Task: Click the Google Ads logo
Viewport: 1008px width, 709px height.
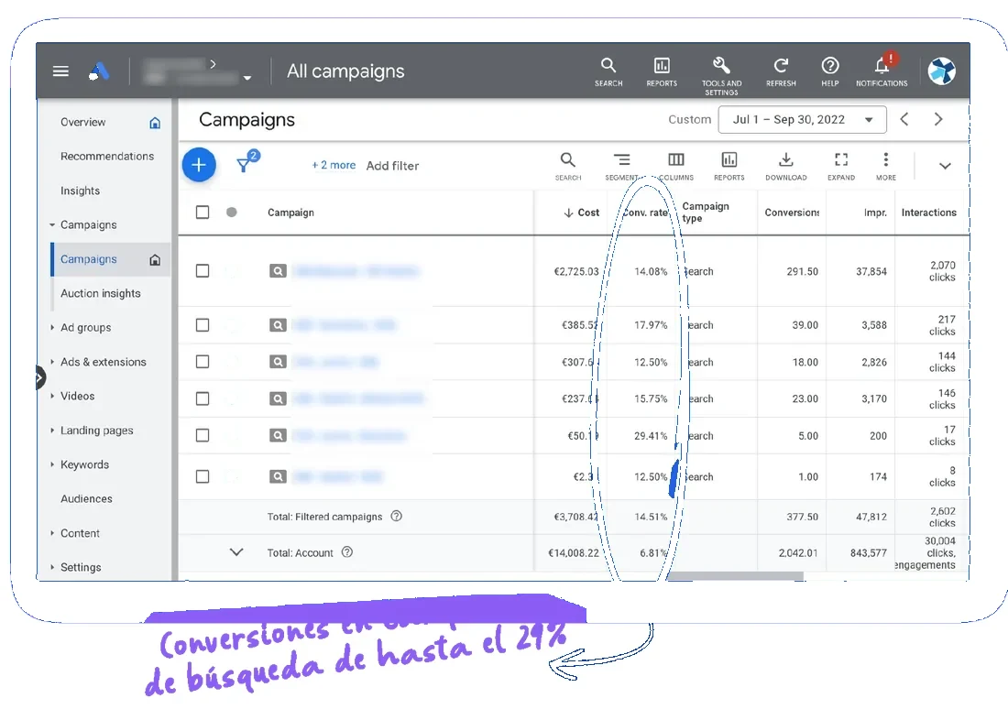Action: [x=99, y=71]
